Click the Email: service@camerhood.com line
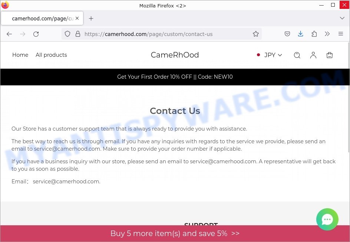 (x=56, y=181)
